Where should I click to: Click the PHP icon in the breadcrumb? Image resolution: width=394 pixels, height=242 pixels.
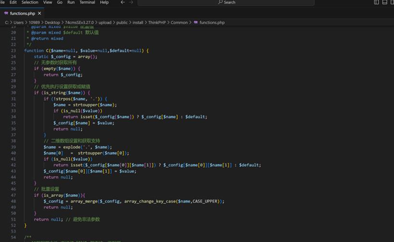click(196, 23)
